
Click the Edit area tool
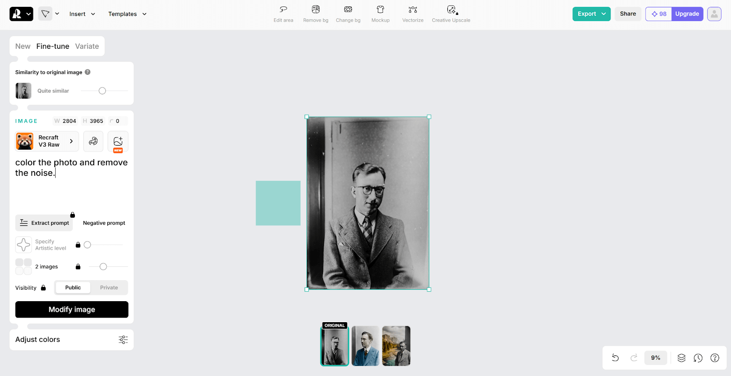point(283,14)
